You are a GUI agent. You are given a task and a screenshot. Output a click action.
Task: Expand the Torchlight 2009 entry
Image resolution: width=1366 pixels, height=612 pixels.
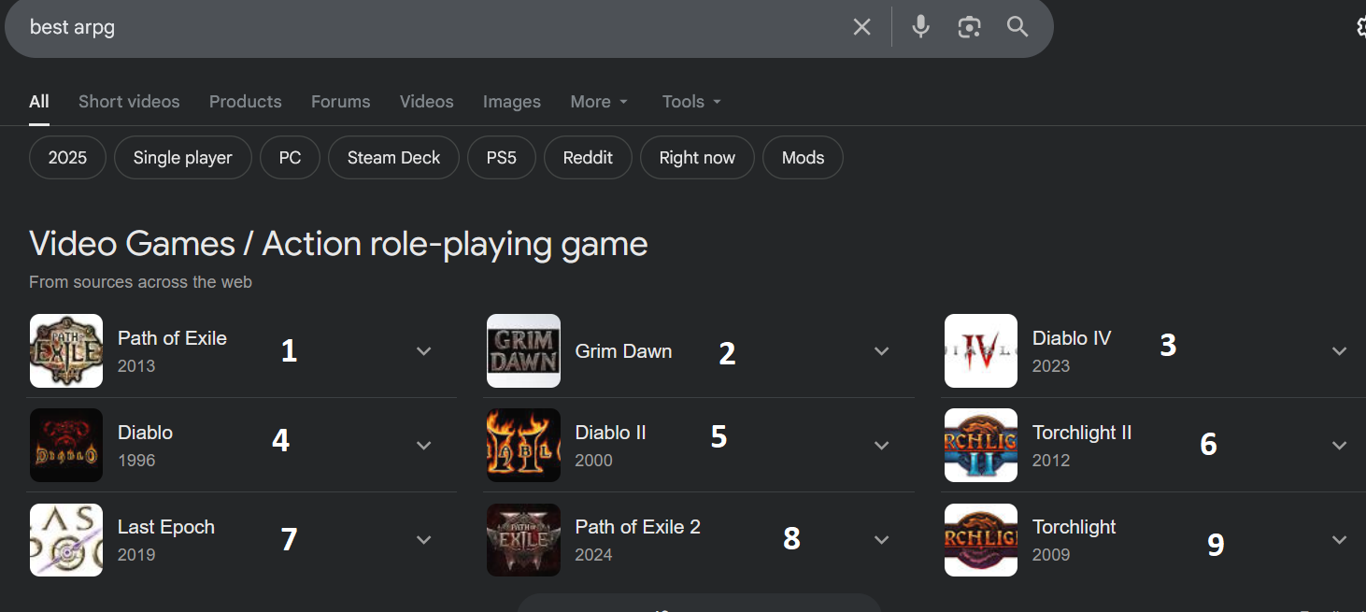[x=1339, y=540]
